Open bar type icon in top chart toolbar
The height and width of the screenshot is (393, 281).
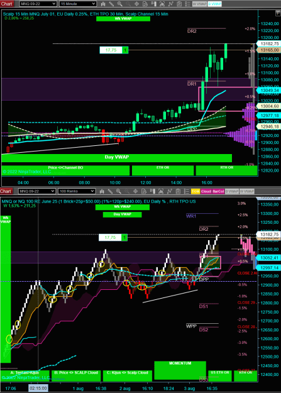(103, 4)
